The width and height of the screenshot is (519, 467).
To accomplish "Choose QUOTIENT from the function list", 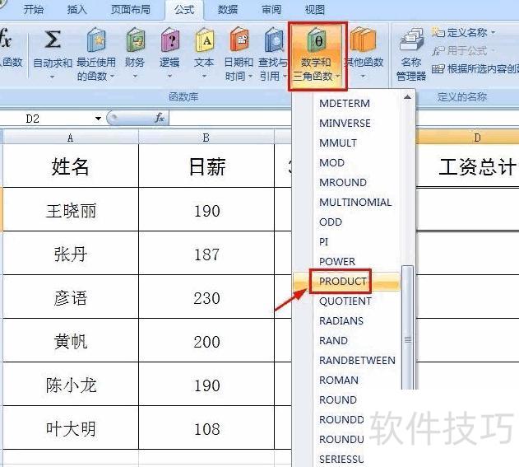I will [345, 301].
